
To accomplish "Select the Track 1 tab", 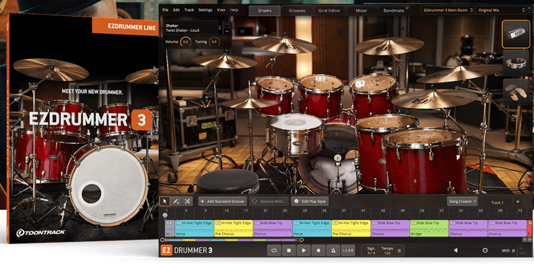I will 497,203.
